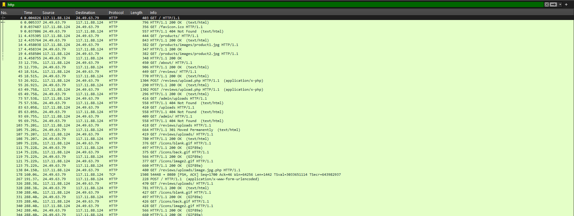Image resolution: width=574 pixels, height=216 pixels.
Task: Select the GET /products/ request row
Action: [x=287, y=36]
